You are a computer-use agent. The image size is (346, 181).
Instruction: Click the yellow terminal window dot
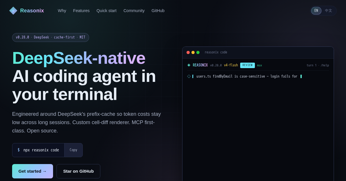pyautogui.click(x=193, y=52)
